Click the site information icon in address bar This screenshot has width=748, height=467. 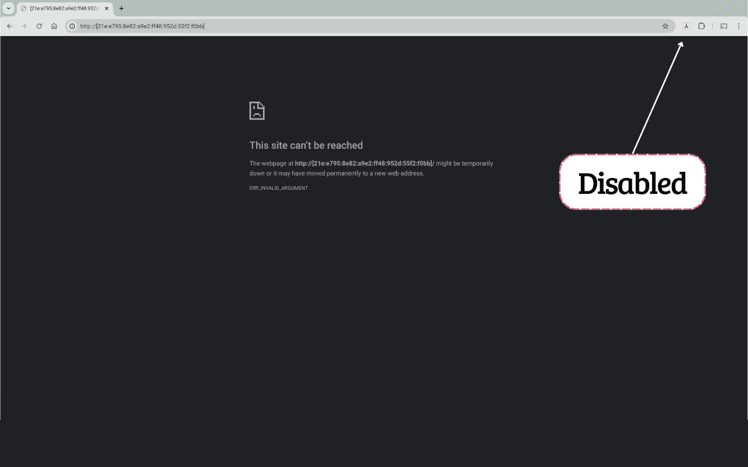71,26
